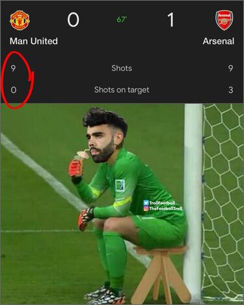Viewport: 244px width, 305px height.
Task: Click the TheFootballTroll watermark text
Action: 166,209
